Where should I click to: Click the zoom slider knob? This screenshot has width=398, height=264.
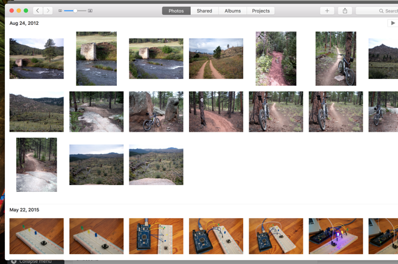75,11
